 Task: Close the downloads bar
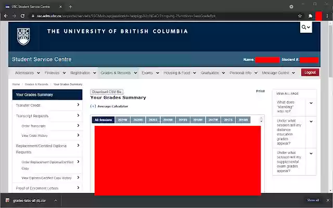pyautogui.click(x=328, y=200)
